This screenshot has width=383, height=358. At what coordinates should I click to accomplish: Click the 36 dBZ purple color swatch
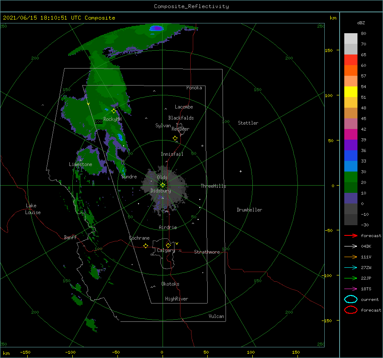351,145
